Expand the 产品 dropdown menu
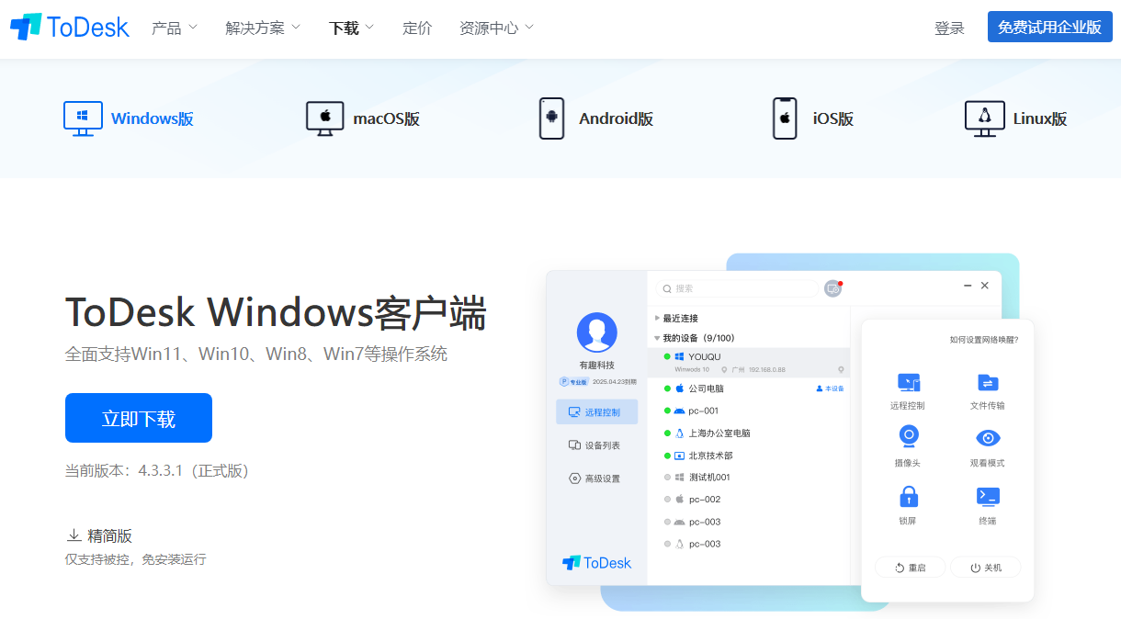This screenshot has width=1121, height=619. tap(175, 28)
